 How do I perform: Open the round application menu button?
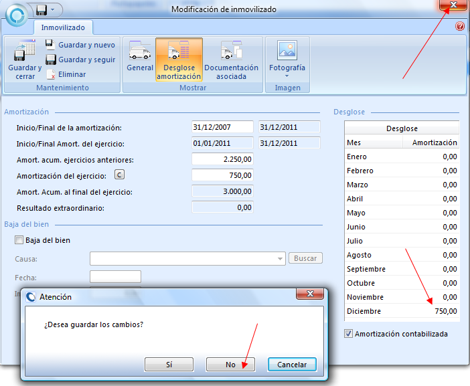point(16,12)
